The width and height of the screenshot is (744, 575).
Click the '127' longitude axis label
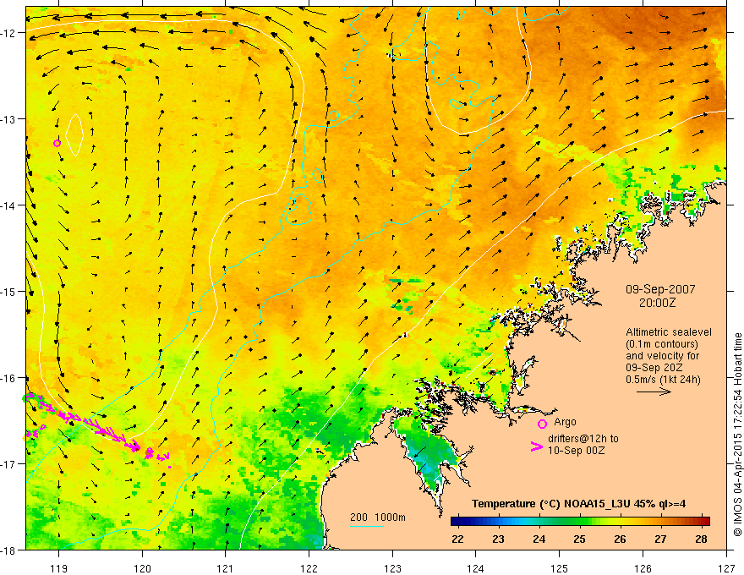click(726, 568)
